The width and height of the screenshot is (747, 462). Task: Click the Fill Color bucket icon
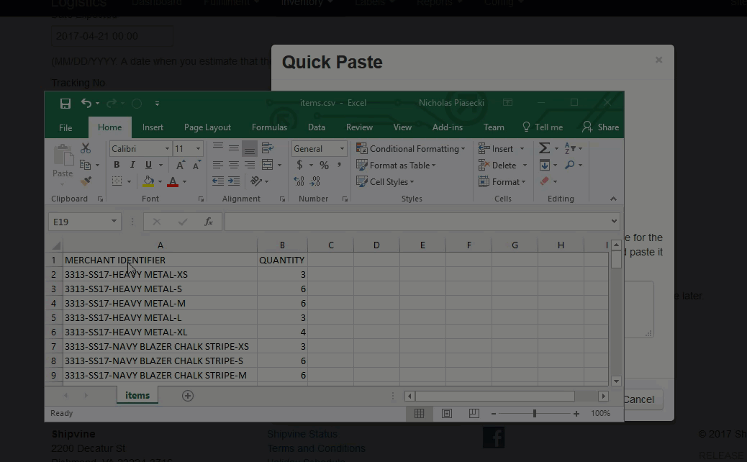pos(149,181)
